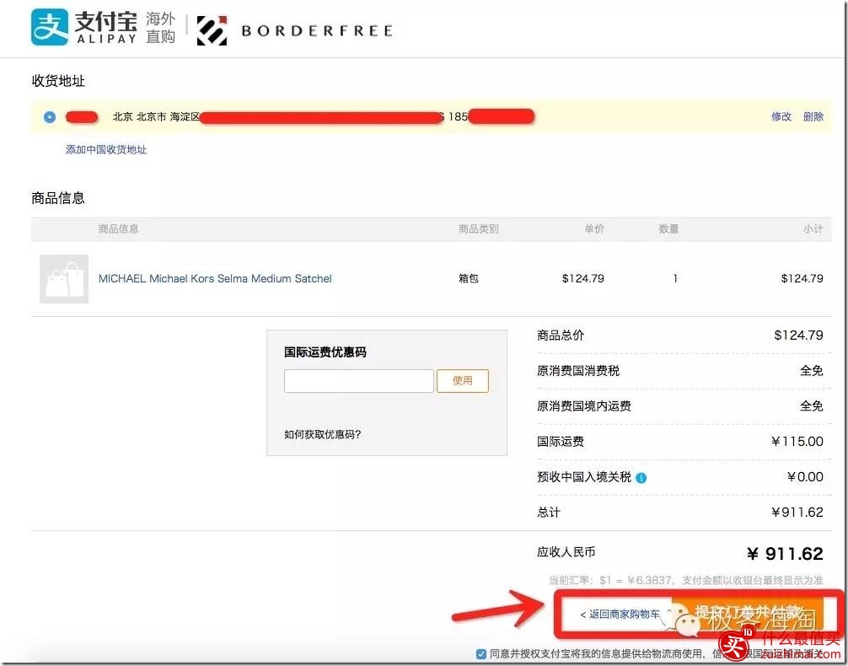
Task: Click the 商品类别 column header
Action: tap(478, 228)
